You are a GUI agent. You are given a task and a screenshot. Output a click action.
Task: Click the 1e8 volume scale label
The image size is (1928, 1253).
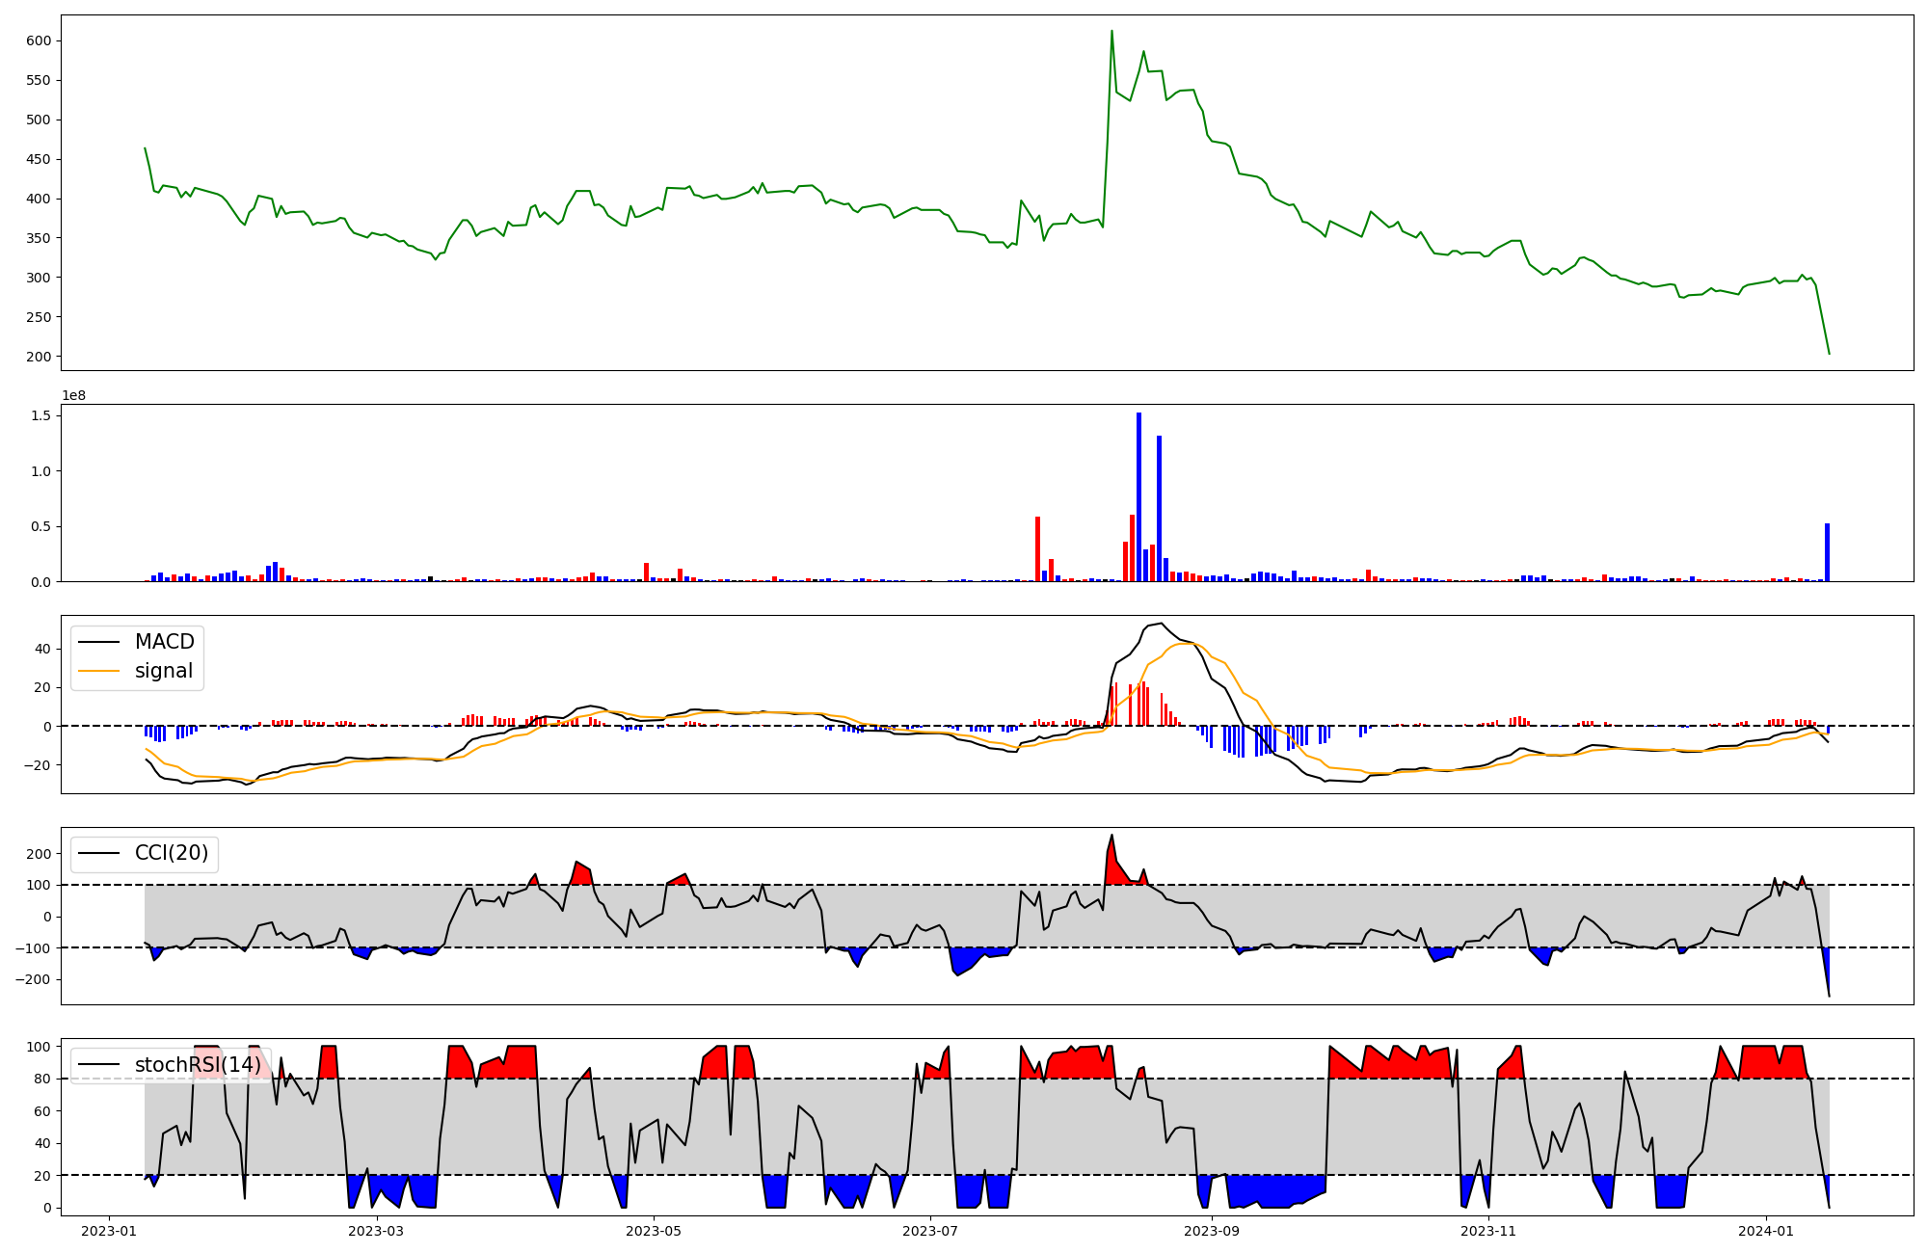73,395
